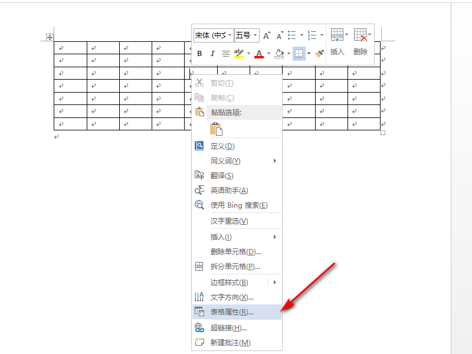The width and height of the screenshot is (472, 354).
Task: Toggle Italic formatting in mini toolbar
Action: [212, 54]
